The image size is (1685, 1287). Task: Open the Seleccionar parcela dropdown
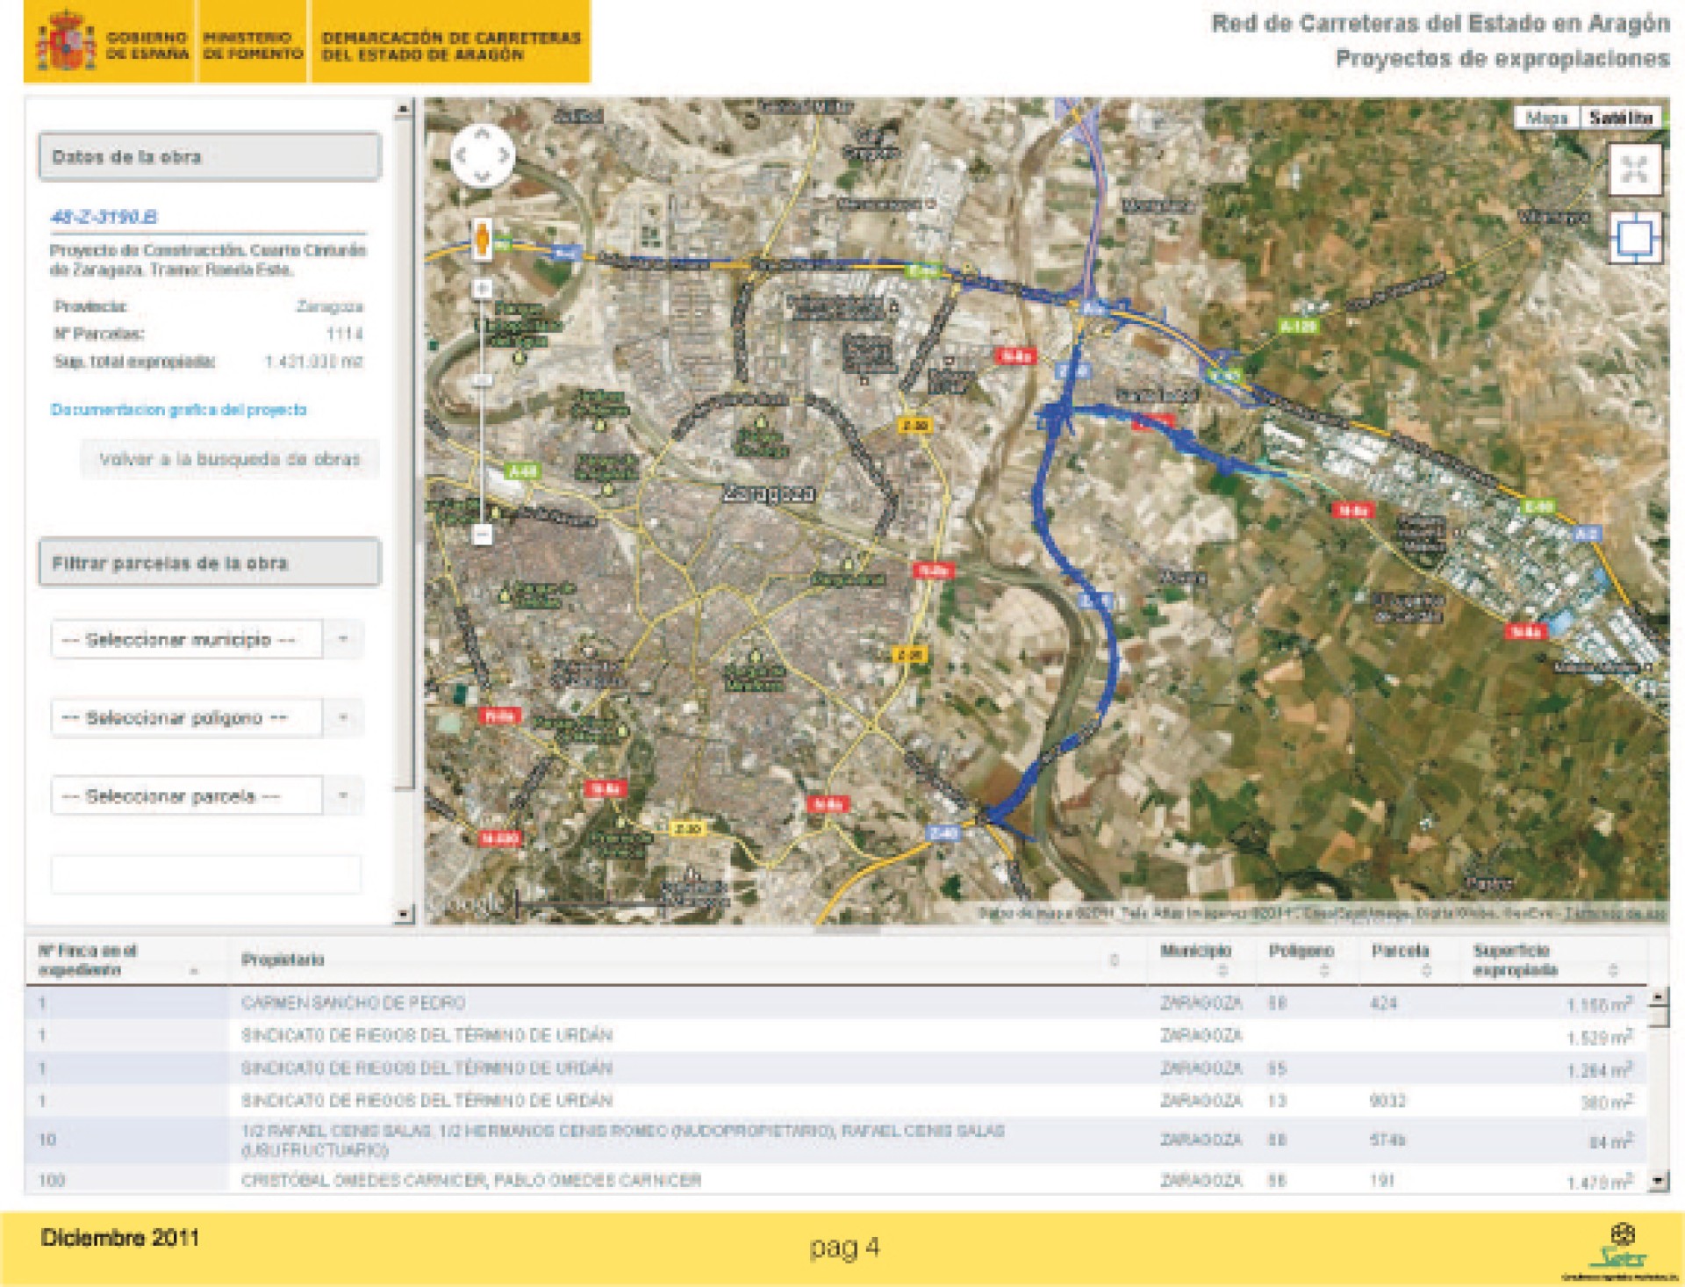point(207,796)
